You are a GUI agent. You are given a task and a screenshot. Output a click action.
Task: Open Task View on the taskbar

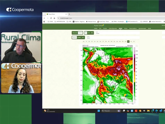124,111
